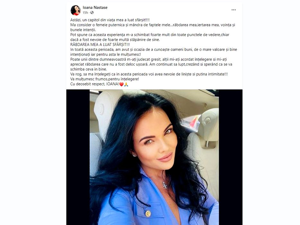Open the selfie photo in the post
The width and height of the screenshot is (300, 225).
click(154, 157)
